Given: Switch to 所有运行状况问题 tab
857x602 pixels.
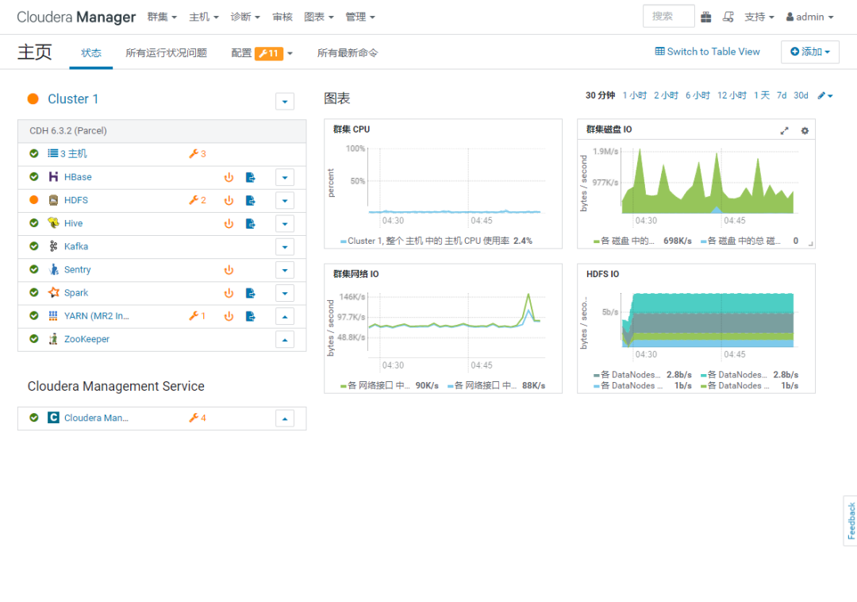Looking at the screenshot, I should (166, 53).
